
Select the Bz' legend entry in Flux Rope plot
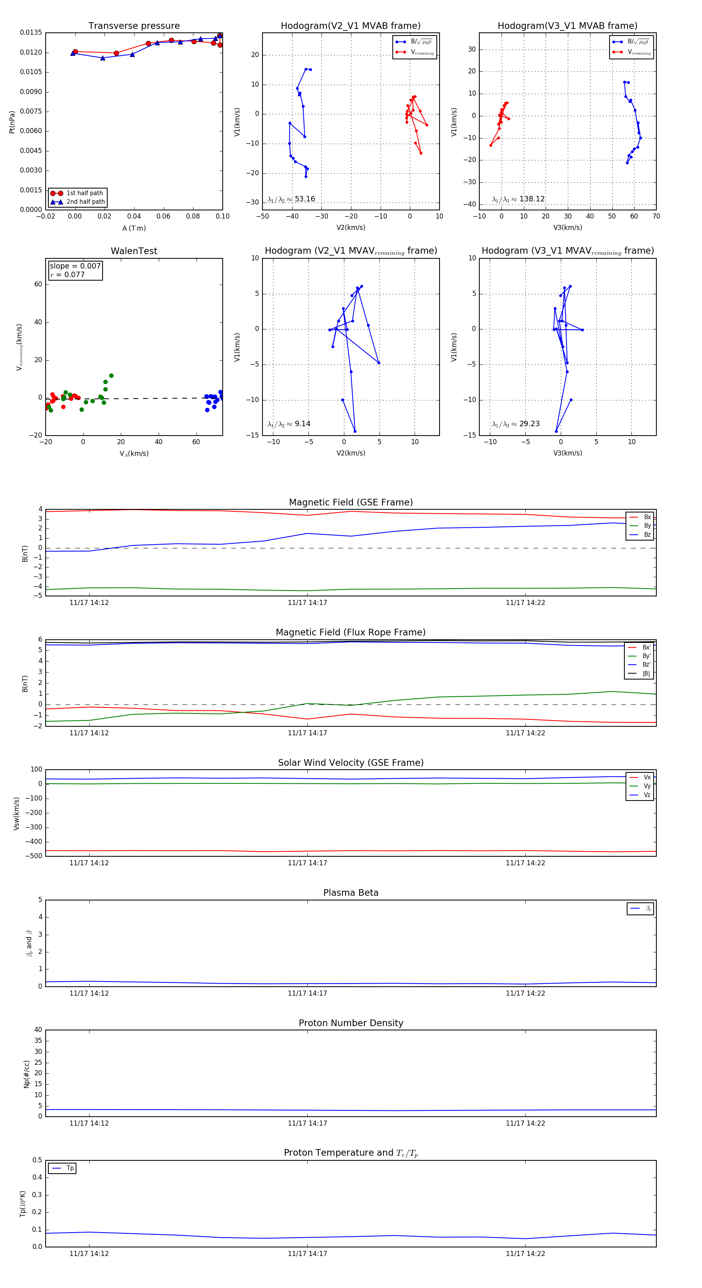(640, 665)
